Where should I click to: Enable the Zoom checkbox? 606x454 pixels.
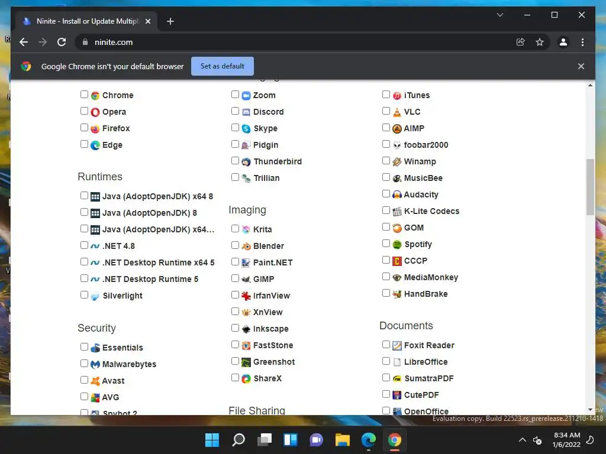click(235, 94)
